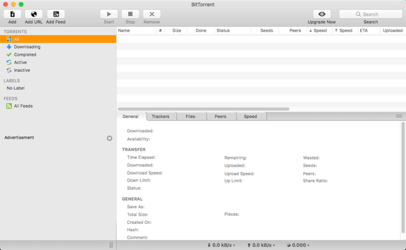Switch to the General tab

point(130,117)
